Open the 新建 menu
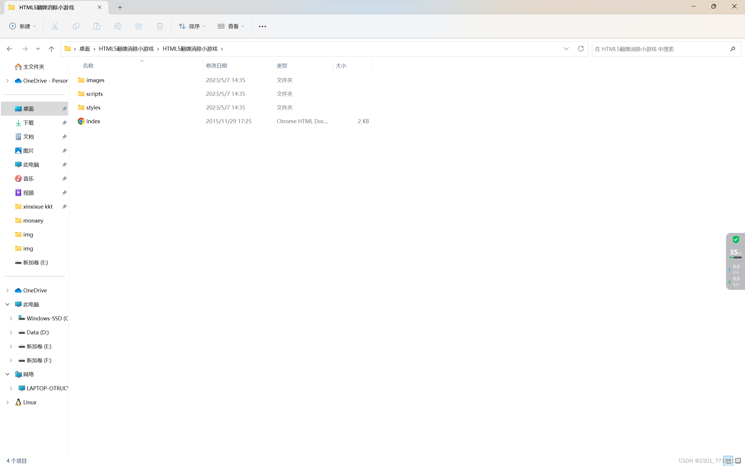 (x=22, y=26)
